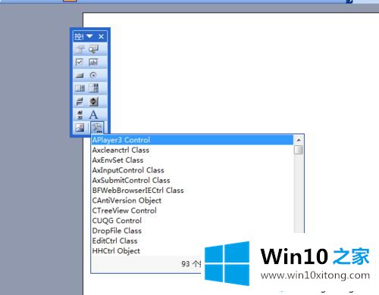Select the Text Box control tool

pos(93,62)
